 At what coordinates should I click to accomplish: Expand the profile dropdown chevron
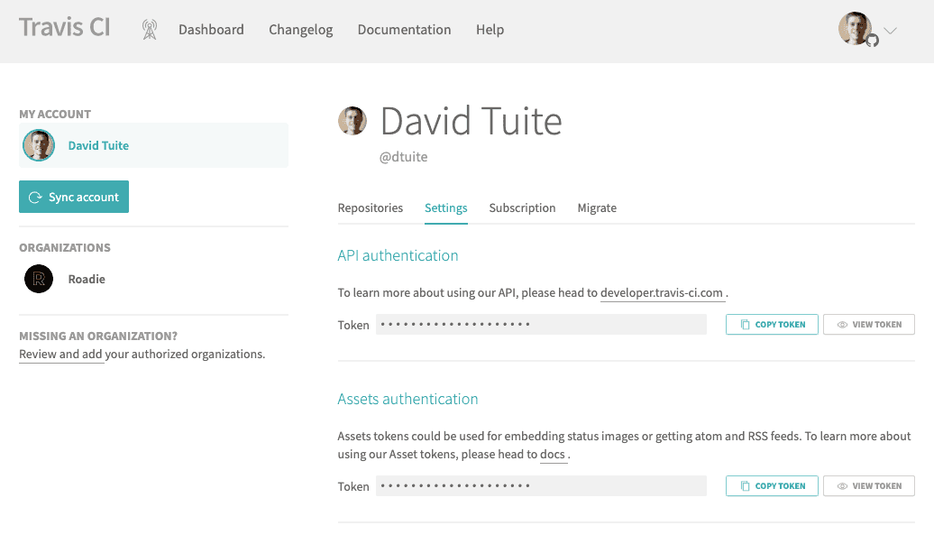point(890,31)
